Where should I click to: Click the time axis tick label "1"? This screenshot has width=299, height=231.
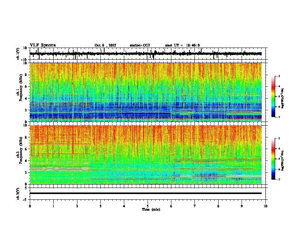click(x=53, y=206)
